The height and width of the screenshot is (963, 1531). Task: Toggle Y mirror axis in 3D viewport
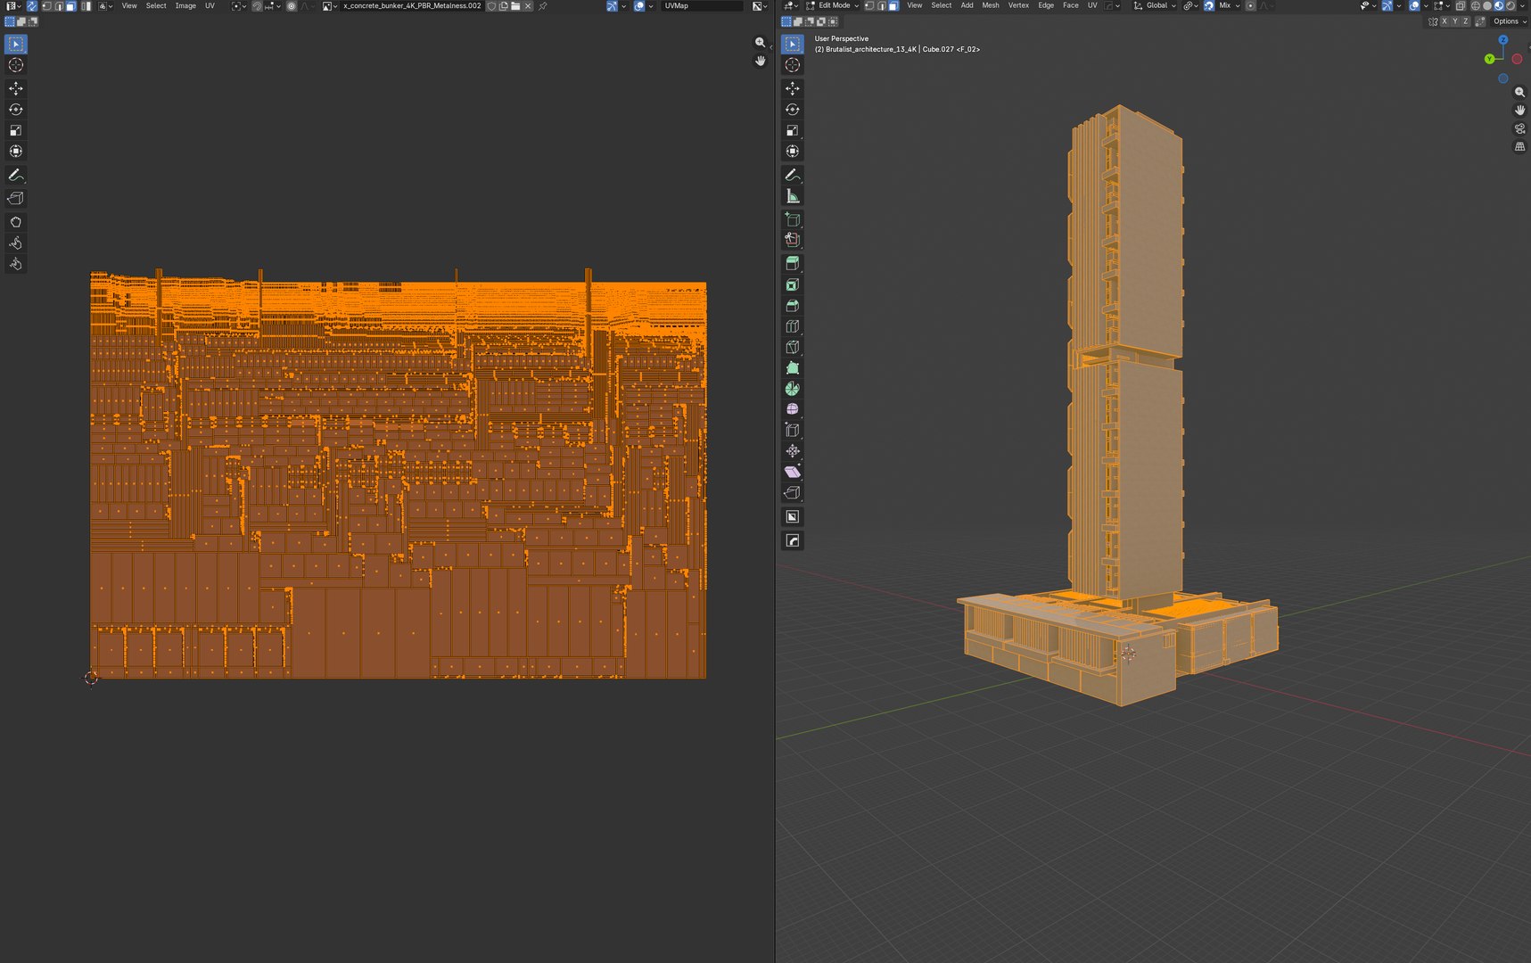(1455, 21)
